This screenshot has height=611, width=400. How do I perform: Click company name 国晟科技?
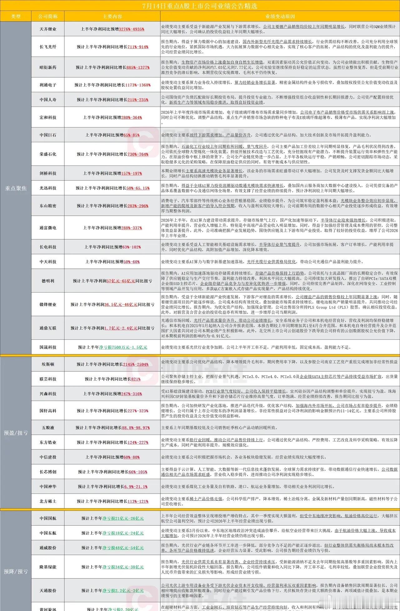(48, 347)
